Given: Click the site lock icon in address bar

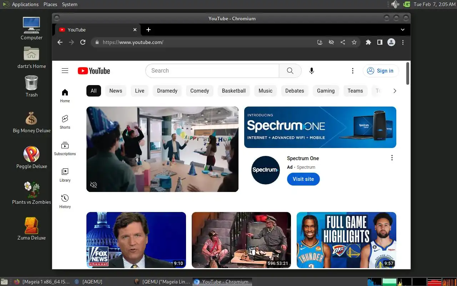Looking at the screenshot, I should 97,42.
